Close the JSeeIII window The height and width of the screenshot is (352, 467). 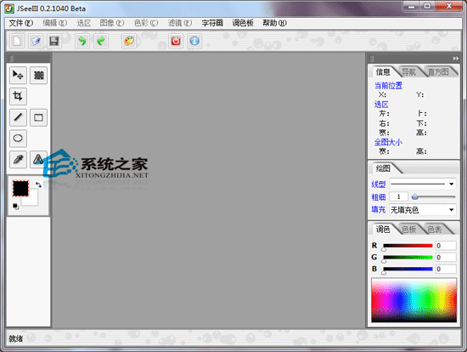coord(449,6)
